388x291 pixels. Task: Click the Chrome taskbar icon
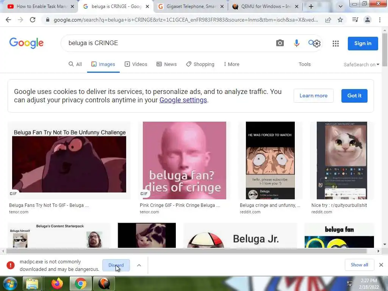tap(80, 283)
